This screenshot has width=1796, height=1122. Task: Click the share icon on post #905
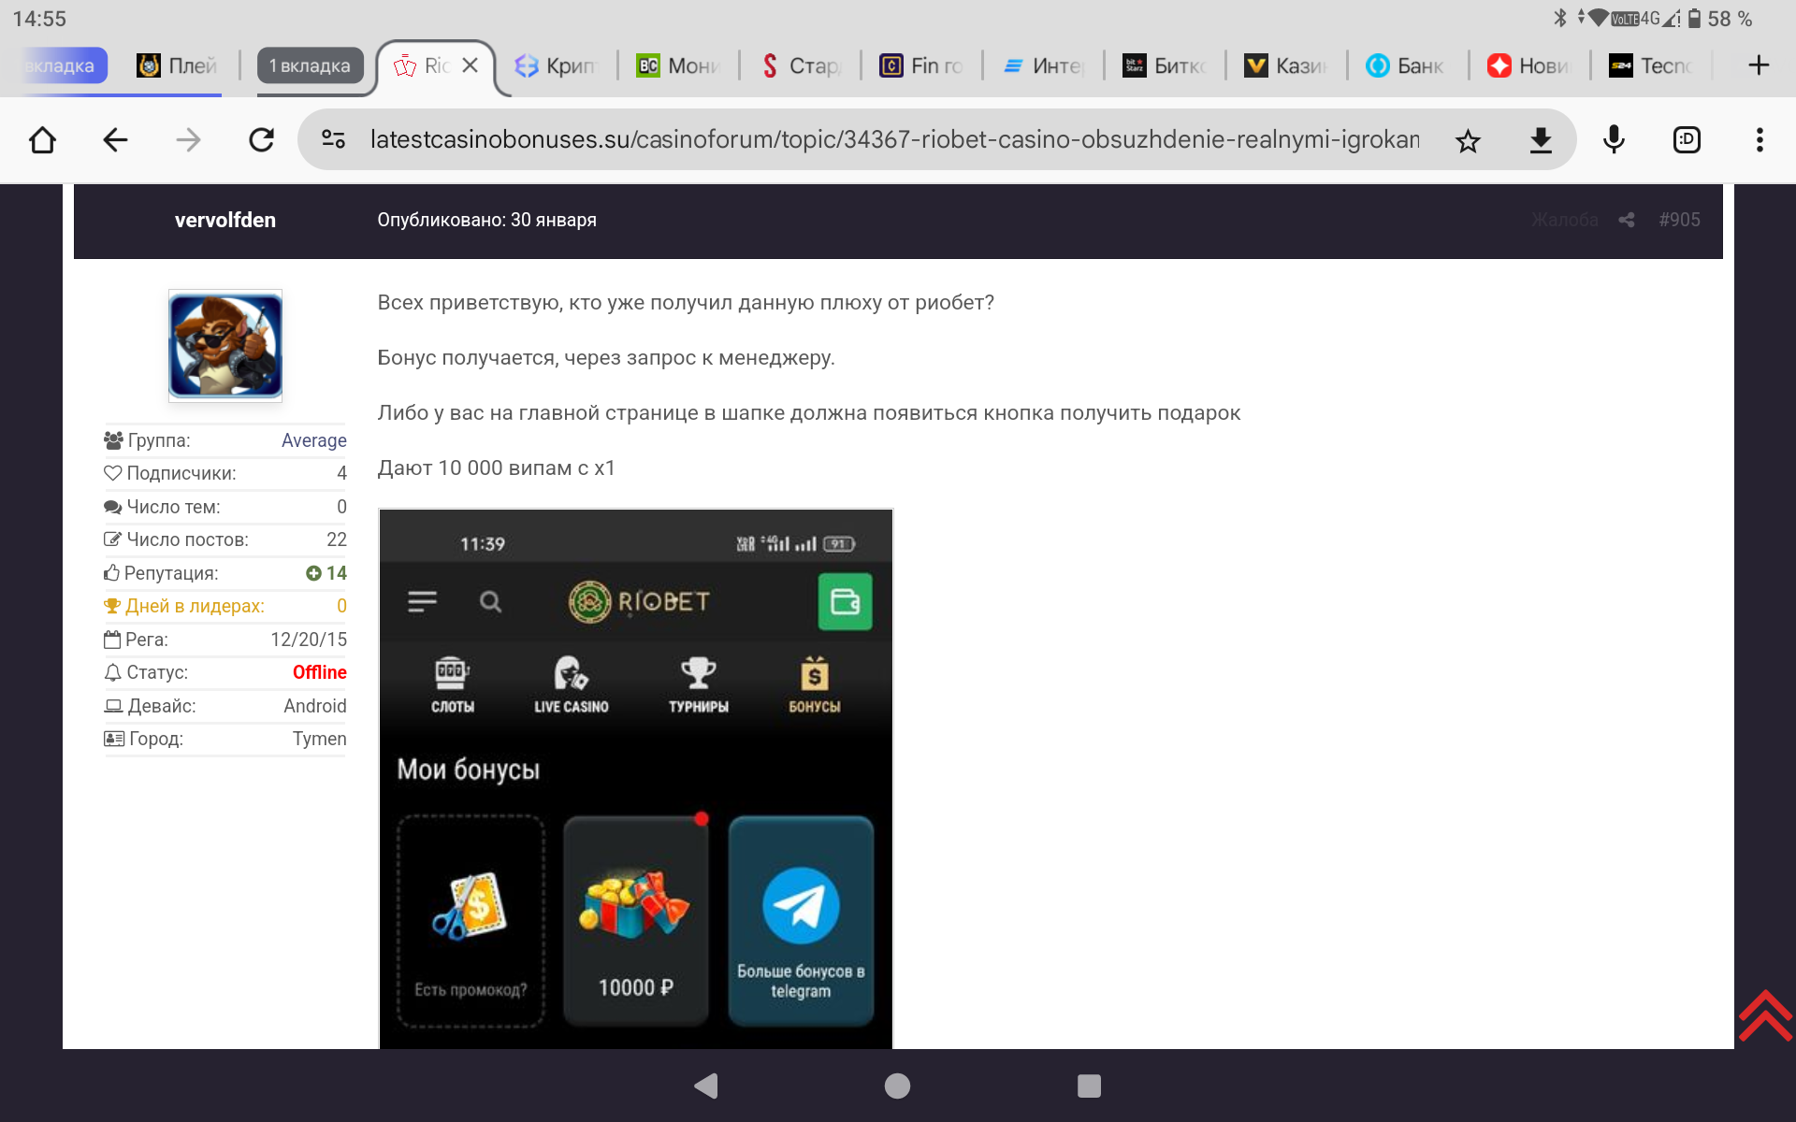coord(1627,220)
